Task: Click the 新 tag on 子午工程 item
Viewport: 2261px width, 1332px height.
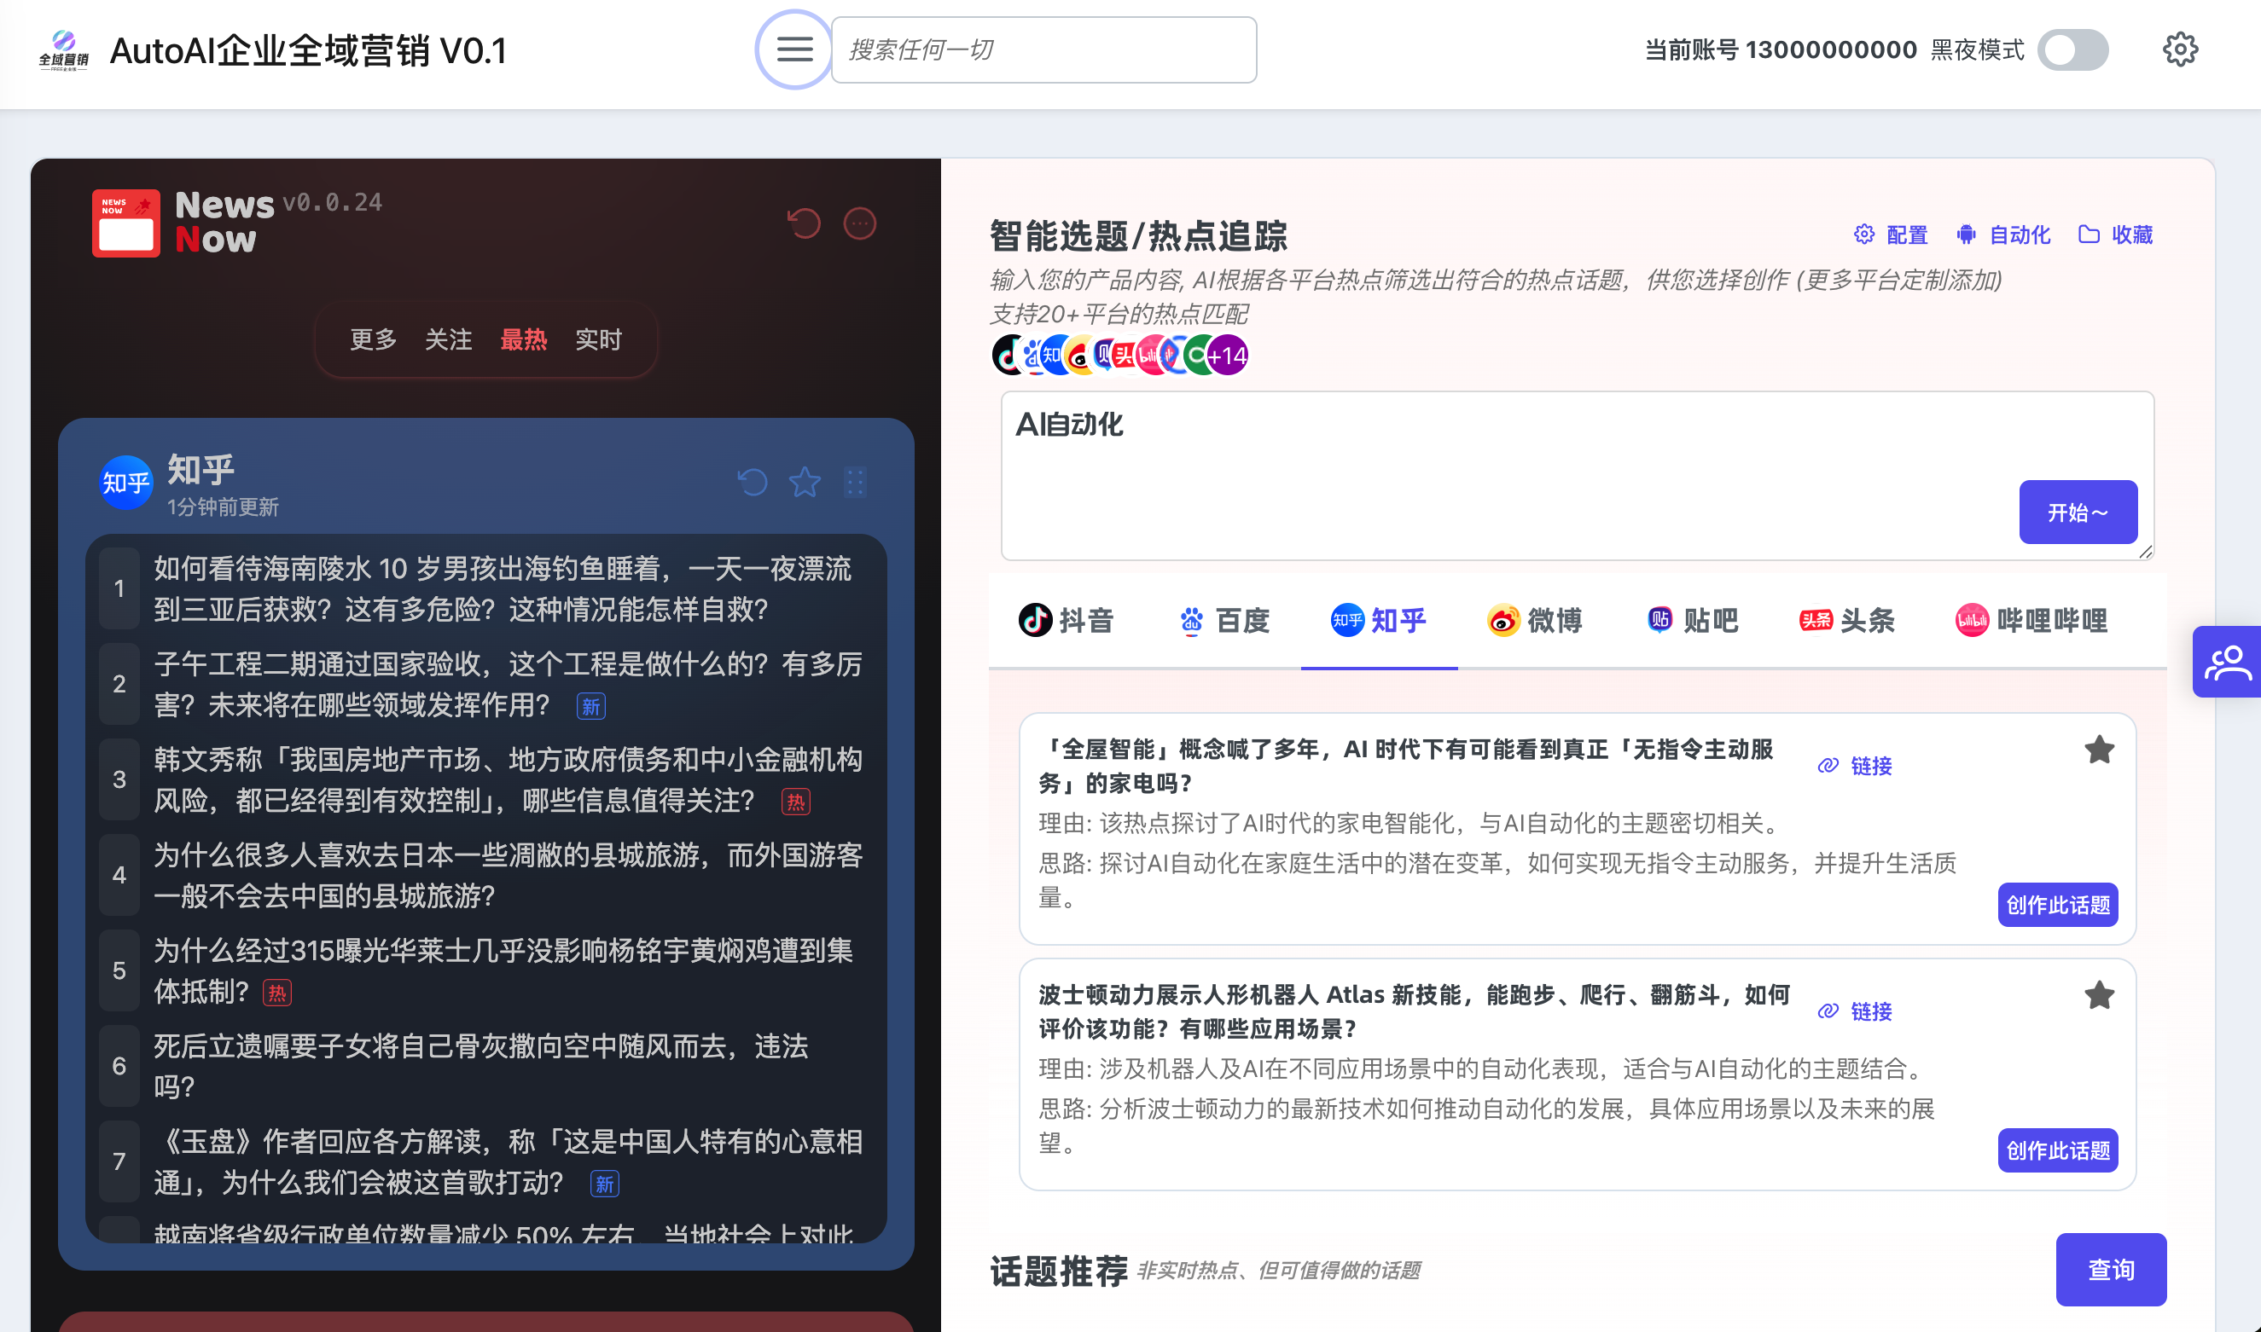Action: (x=590, y=706)
